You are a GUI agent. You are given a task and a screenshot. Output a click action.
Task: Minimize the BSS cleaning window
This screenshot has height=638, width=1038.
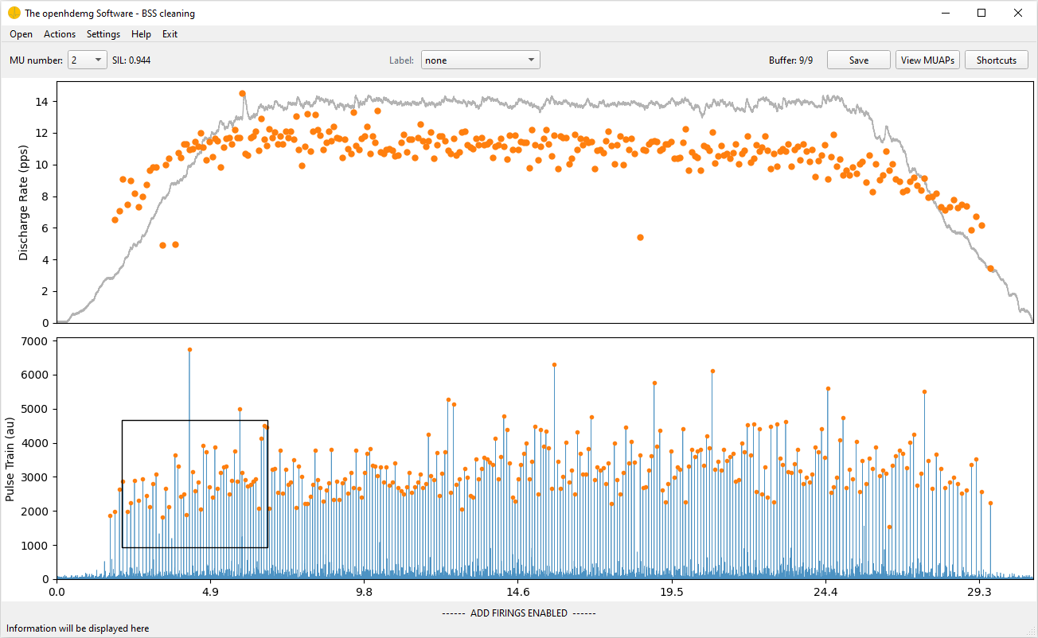click(x=946, y=13)
